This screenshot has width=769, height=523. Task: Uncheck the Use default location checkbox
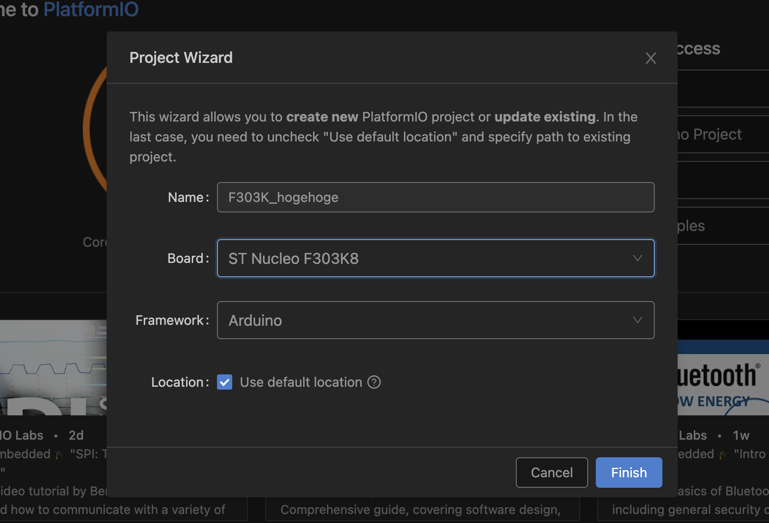click(225, 382)
